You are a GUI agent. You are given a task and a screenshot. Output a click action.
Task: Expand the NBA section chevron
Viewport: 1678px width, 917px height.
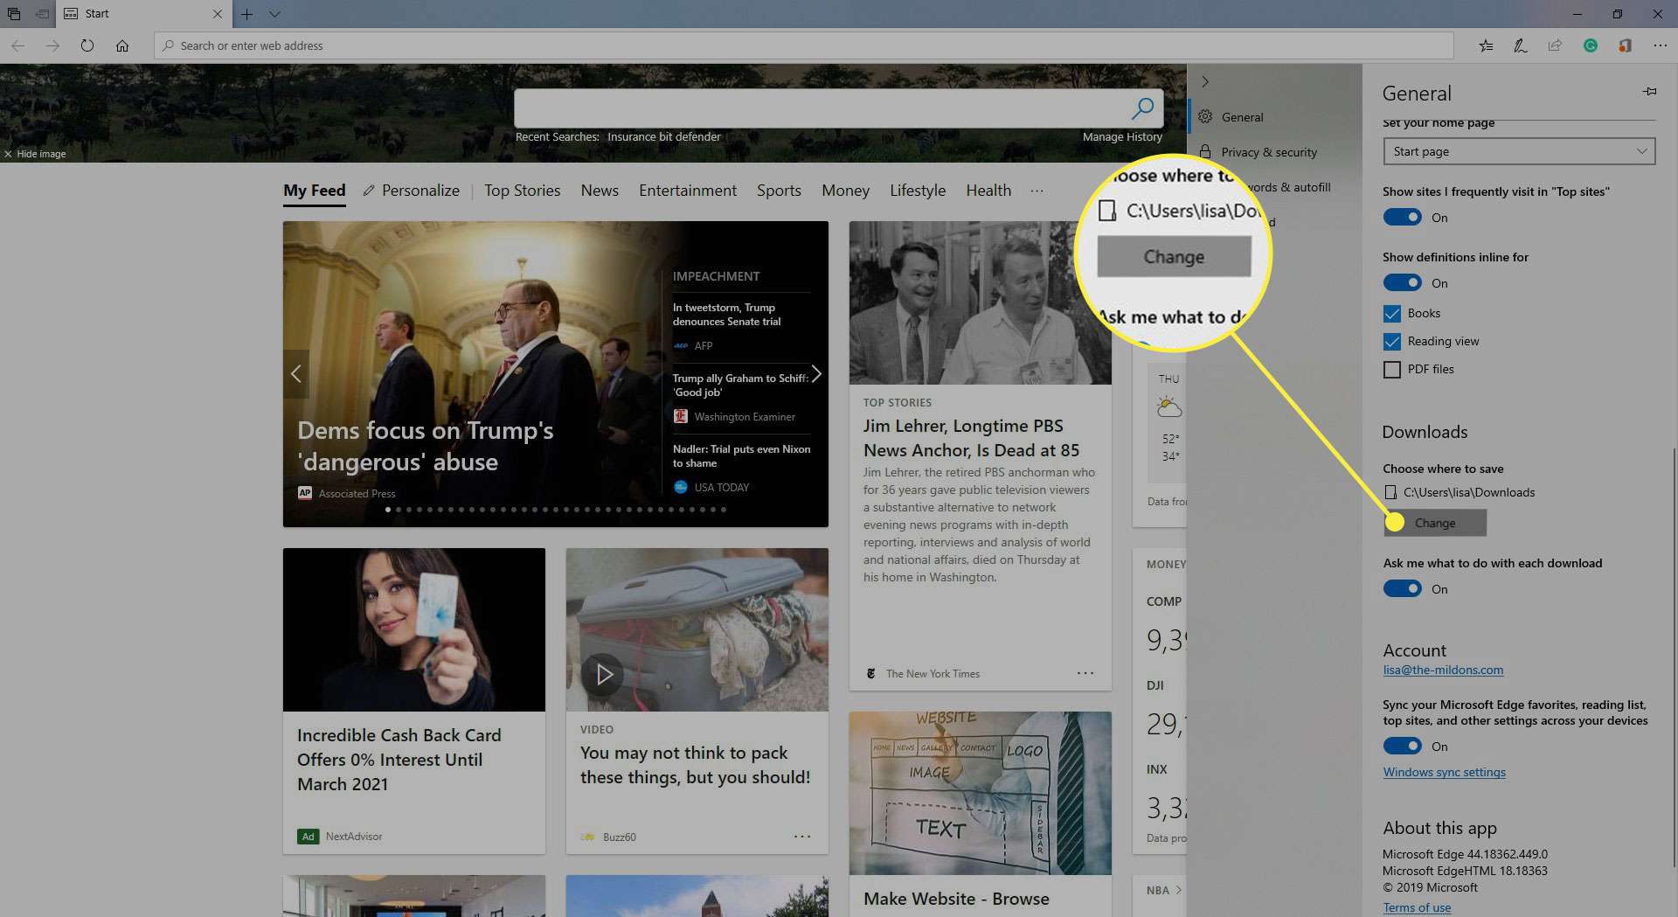(1179, 890)
